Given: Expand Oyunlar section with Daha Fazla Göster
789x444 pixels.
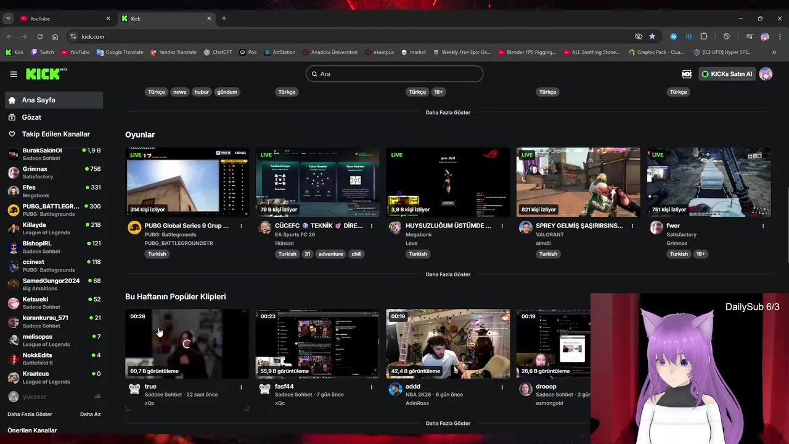Looking at the screenshot, I should click(x=448, y=274).
